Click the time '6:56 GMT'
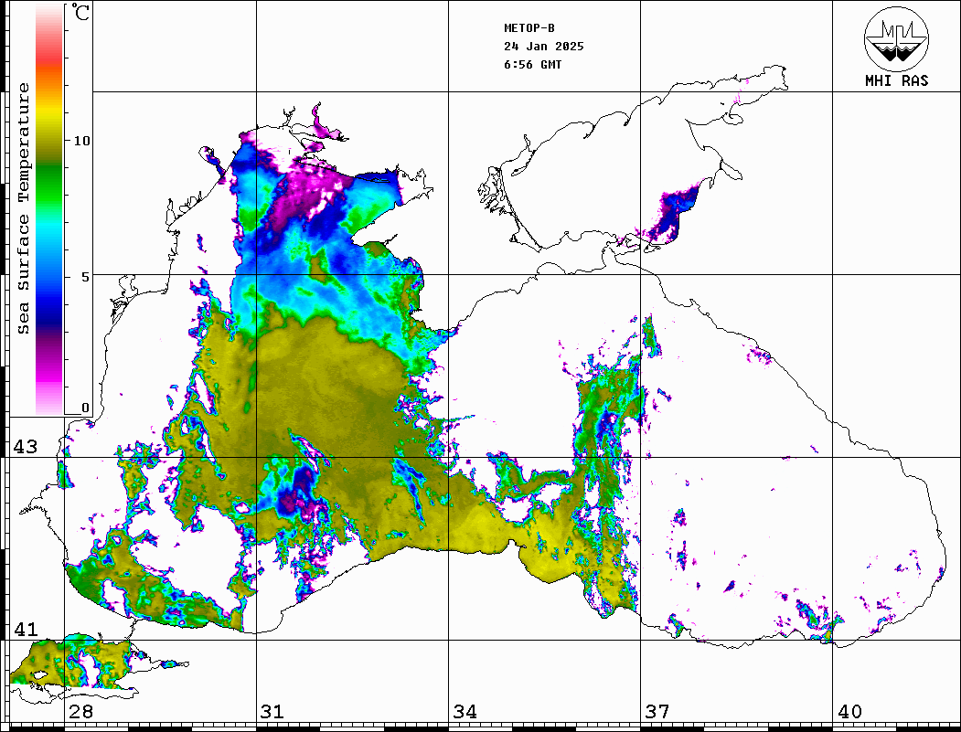Screen dimensions: 961x732 [x=533, y=65]
